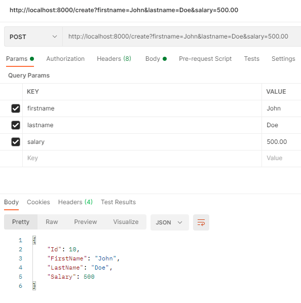
Task: Click the opening brace on line 1
Action: pos(34,240)
